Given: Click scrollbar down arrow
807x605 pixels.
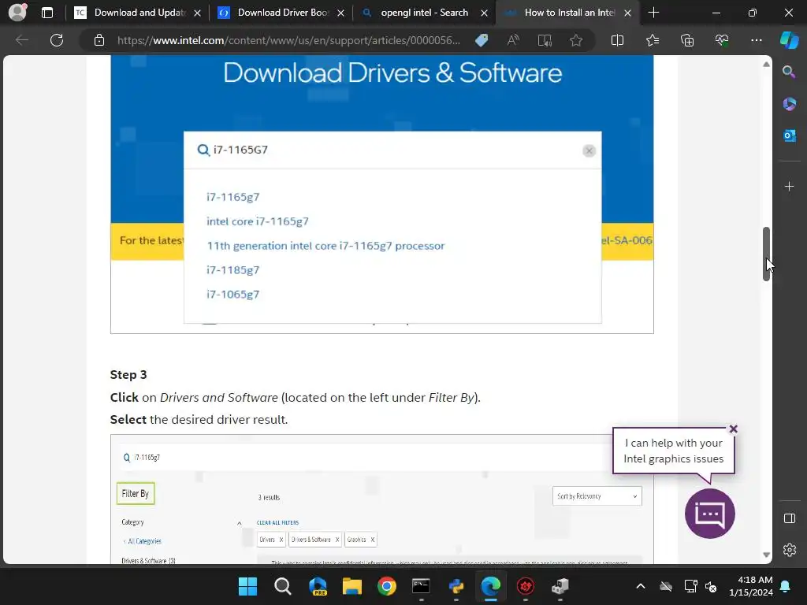Looking at the screenshot, I should (x=766, y=555).
